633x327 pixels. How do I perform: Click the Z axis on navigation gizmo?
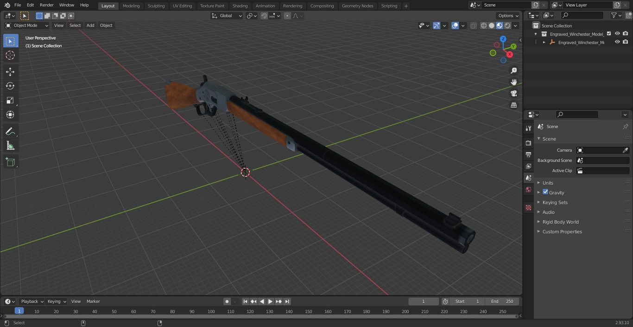[x=504, y=39]
